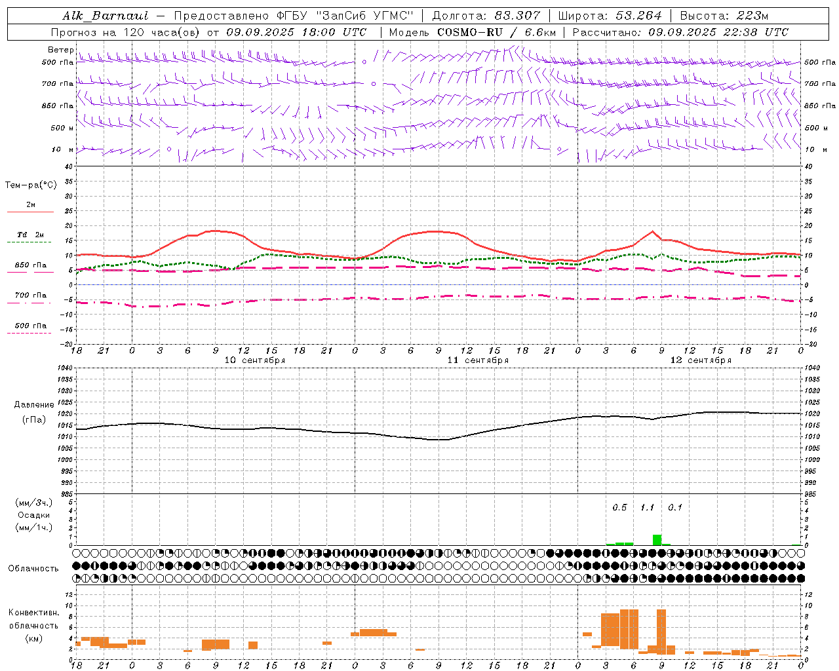Click the precipitation total "0.1"
The image size is (839, 671).
674,508
